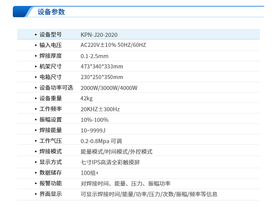Viewport: 278px width, 210px height.
Task: Click the amplitude value 10%-100%
Action: click(94, 120)
